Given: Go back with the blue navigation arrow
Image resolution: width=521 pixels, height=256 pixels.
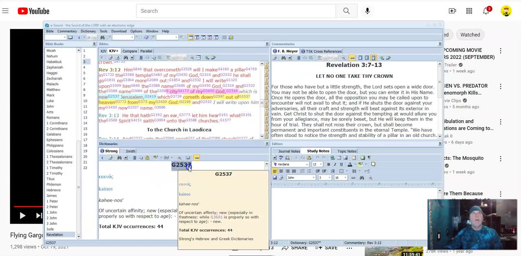Looking at the screenshot, I should coord(79,38).
